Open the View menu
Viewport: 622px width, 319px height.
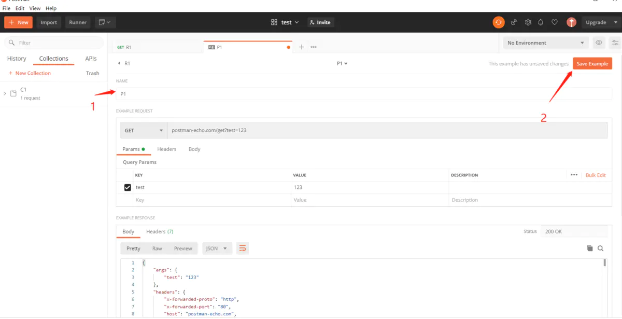click(x=35, y=8)
